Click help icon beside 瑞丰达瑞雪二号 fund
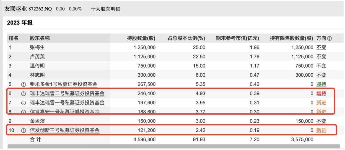 point(24,94)
